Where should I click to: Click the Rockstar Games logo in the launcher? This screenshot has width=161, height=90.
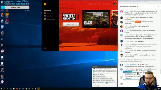(x=45, y=4)
